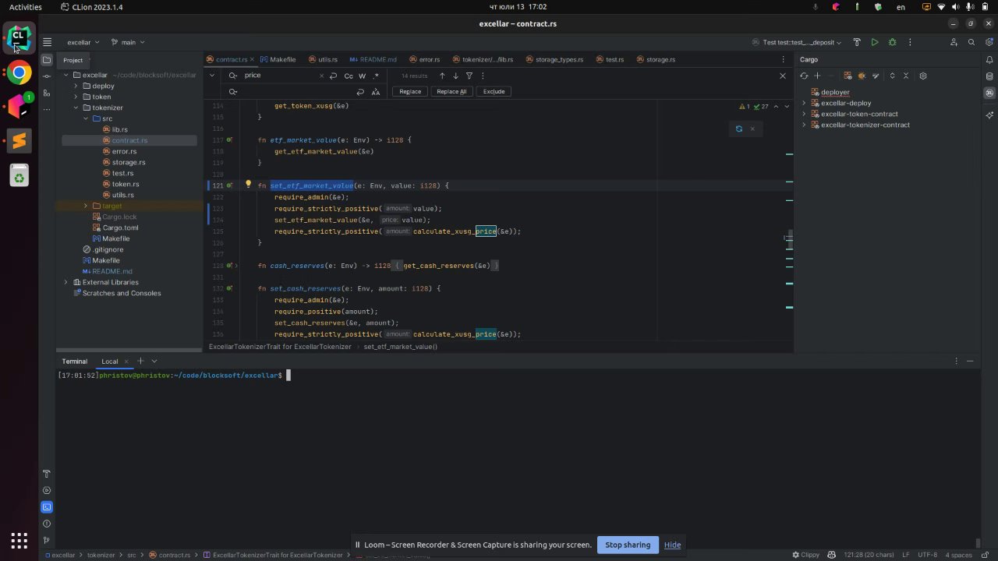This screenshot has width=998, height=561.
Task: Switch to the storage_types.rs editor tab
Action: coord(554,59)
